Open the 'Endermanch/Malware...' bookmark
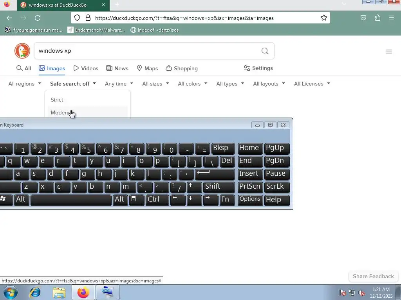This screenshot has width=401, height=300. (x=96, y=30)
